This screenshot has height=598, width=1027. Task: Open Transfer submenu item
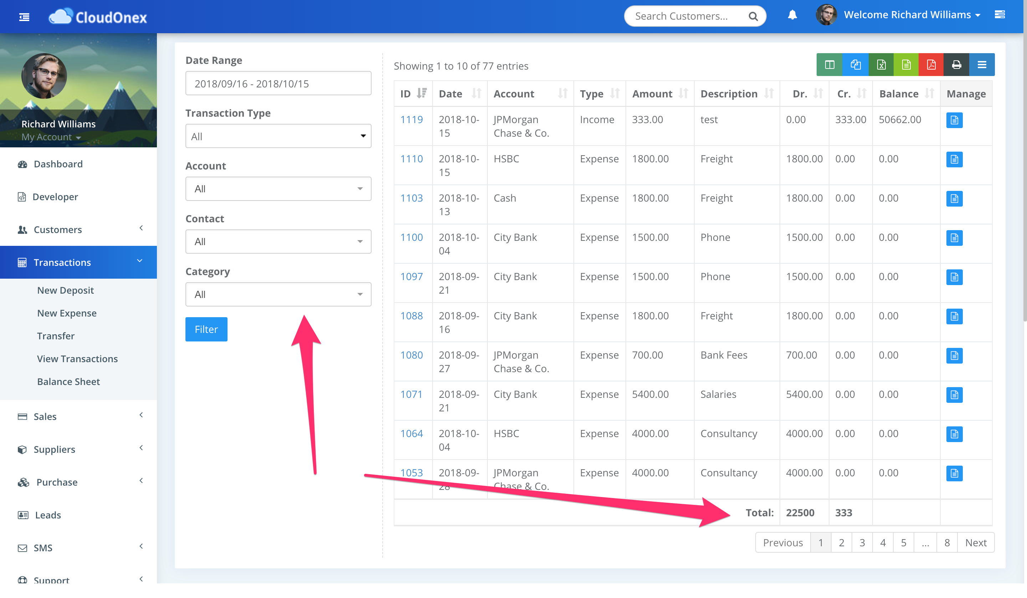[56, 336]
